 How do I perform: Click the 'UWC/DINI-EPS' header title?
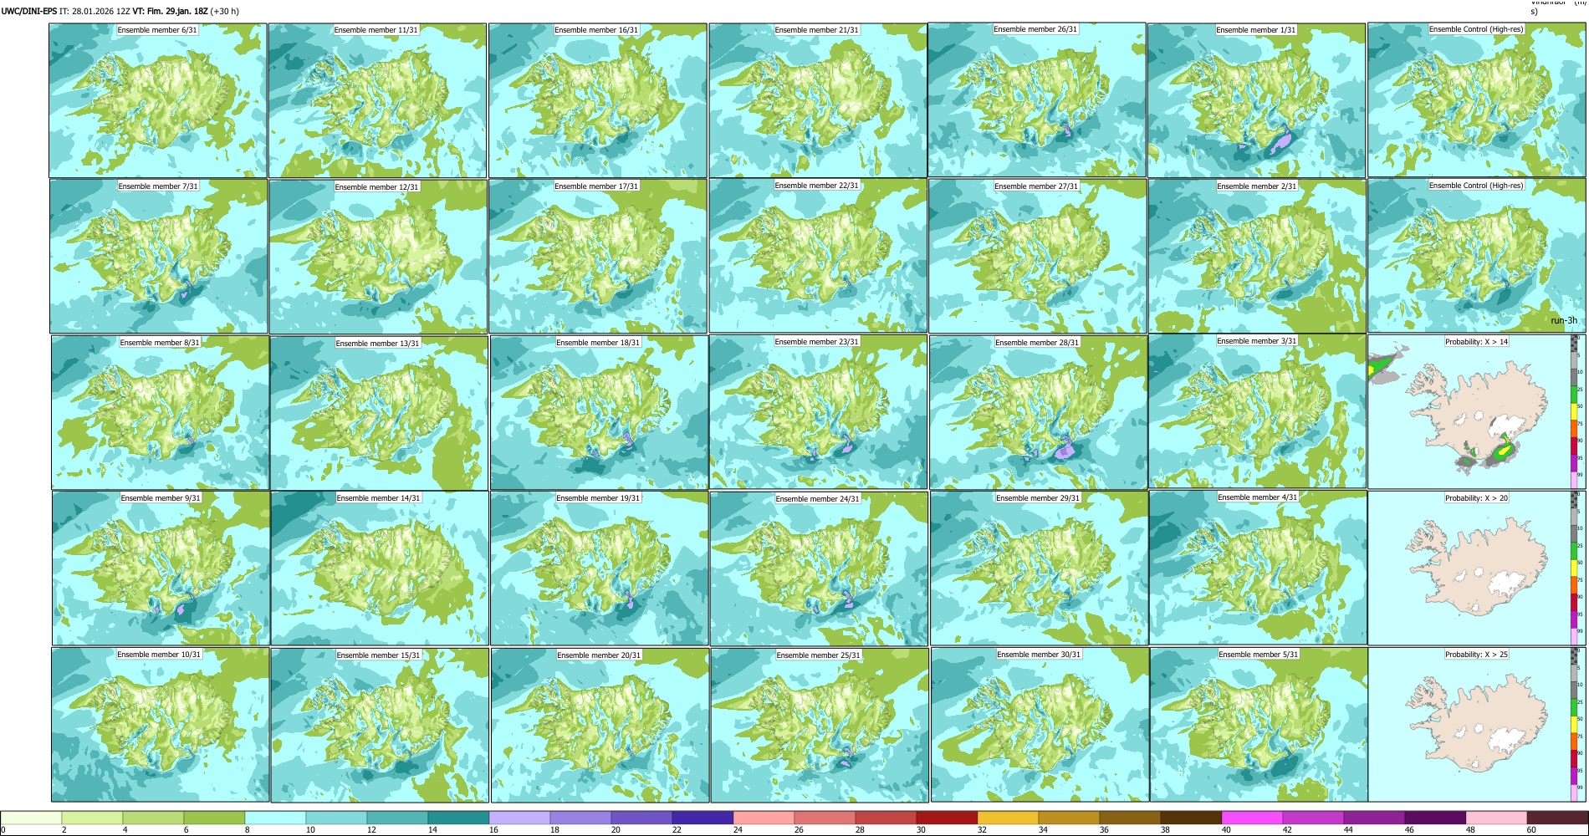pos(29,12)
